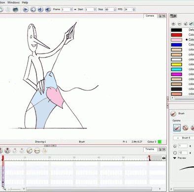Toggle the Loop playback button
The width and height of the screenshot is (194, 192).
[33, 9]
